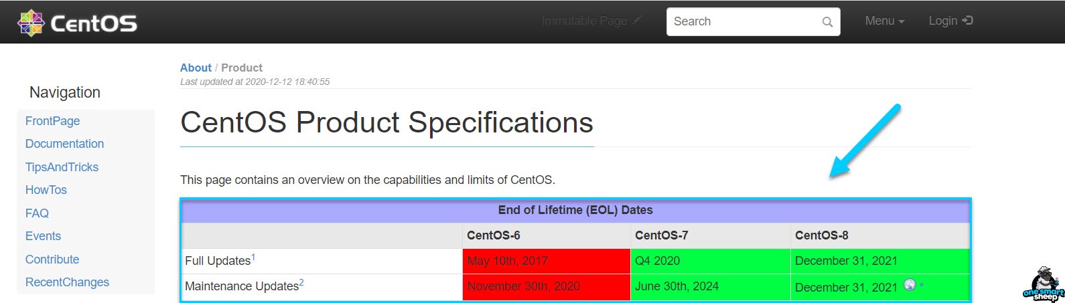Click the CentOS logo icon

click(x=31, y=23)
